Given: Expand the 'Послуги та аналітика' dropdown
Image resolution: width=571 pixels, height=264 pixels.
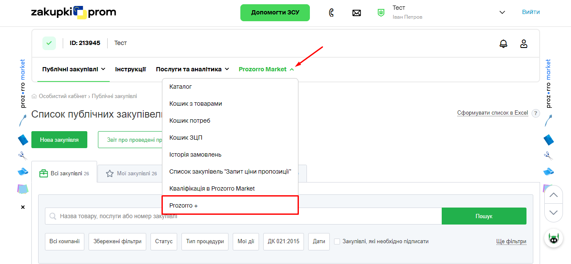Looking at the screenshot, I should click(192, 69).
